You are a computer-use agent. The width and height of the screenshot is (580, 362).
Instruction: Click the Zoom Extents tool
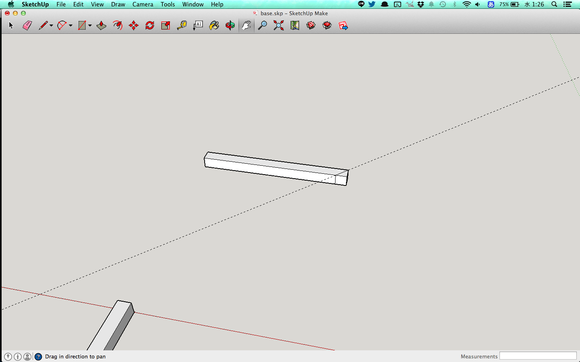tap(278, 26)
